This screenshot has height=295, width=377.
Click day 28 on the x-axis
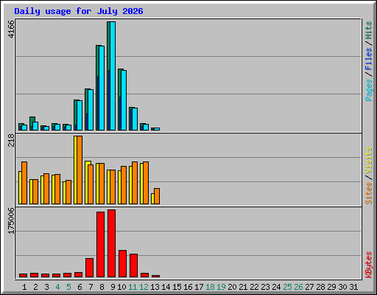click(x=320, y=287)
